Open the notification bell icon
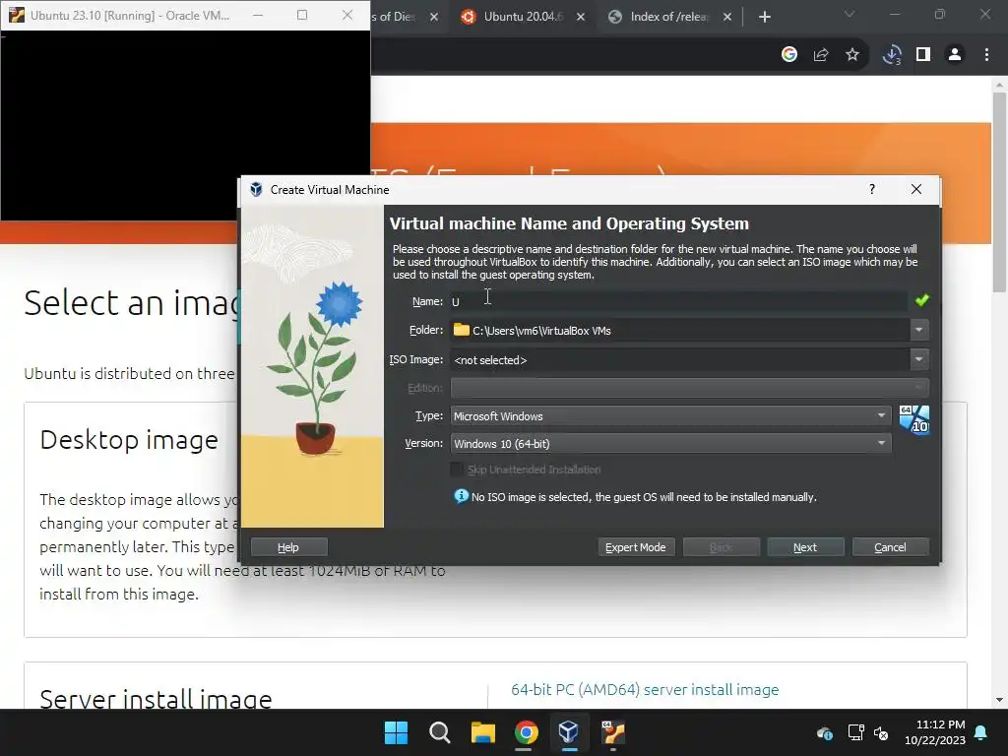Screen dimensions: 1008x756 [x=981, y=732]
